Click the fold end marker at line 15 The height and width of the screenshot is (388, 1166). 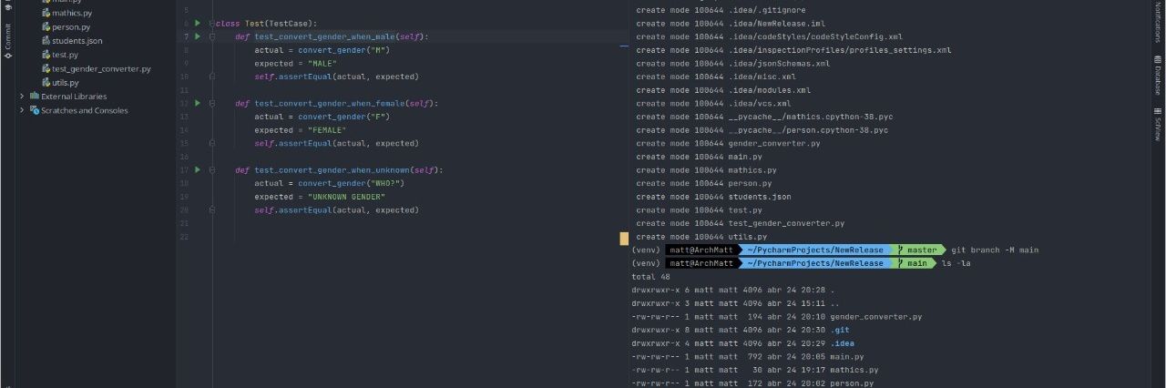pyautogui.click(x=211, y=143)
